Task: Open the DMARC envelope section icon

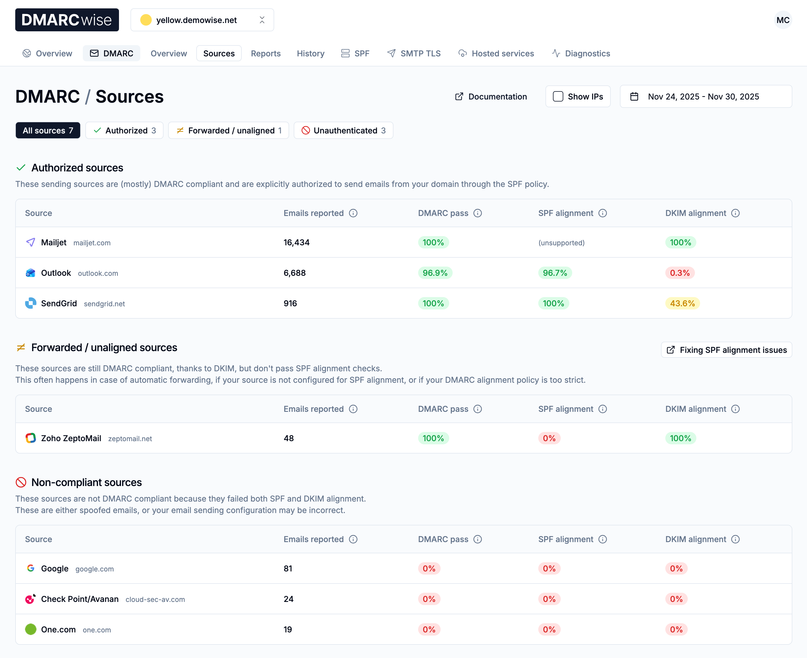Action: pyautogui.click(x=93, y=53)
